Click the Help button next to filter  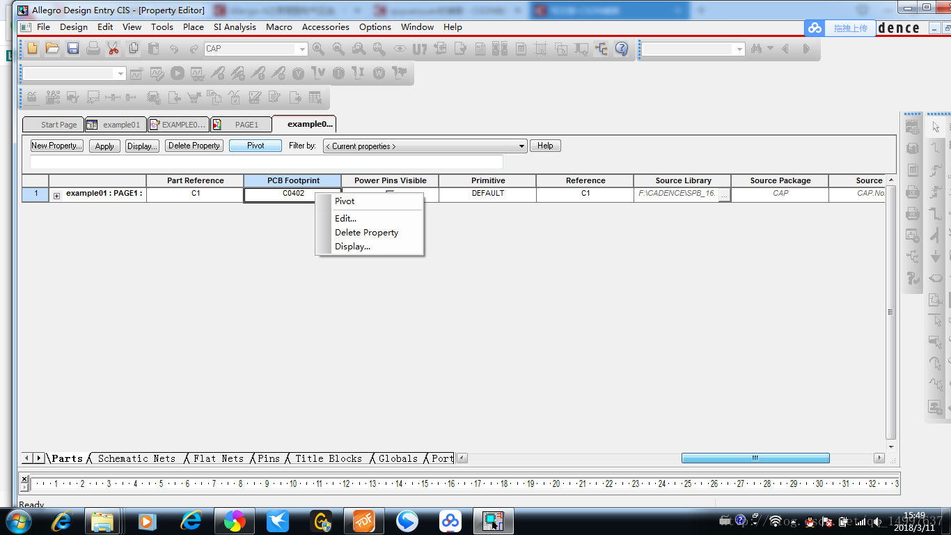[545, 146]
